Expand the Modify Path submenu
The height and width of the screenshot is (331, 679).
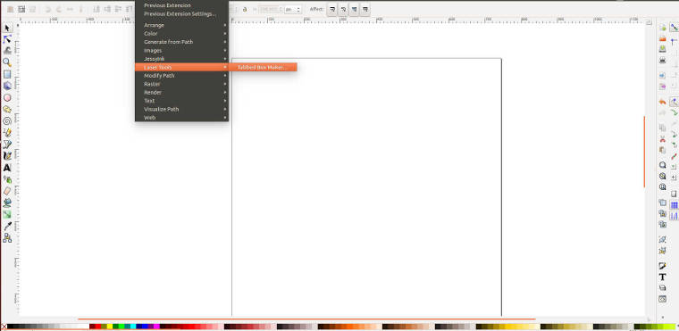tap(182, 75)
